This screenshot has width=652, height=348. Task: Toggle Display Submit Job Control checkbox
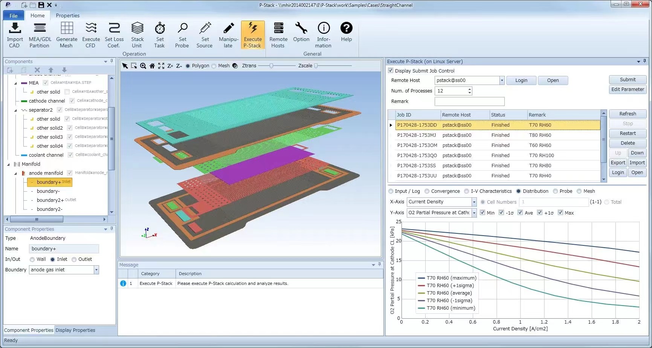click(x=391, y=70)
